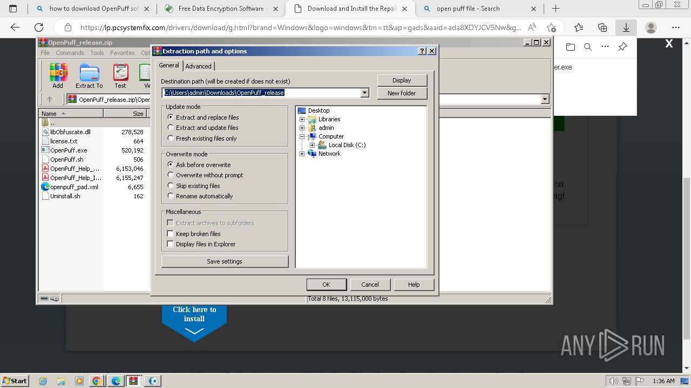Select Rename automatically option
This screenshot has height=388, width=691.
[x=200, y=196]
